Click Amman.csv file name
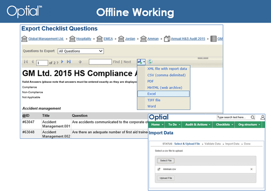 [x=169, y=169]
